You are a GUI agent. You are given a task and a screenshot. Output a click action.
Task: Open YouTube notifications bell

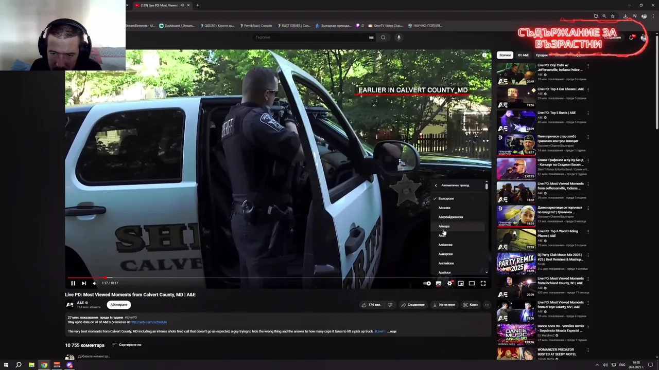[x=632, y=38]
